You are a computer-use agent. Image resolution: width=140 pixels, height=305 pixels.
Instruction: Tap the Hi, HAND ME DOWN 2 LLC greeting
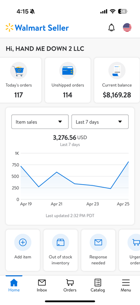(x=45, y=49)
